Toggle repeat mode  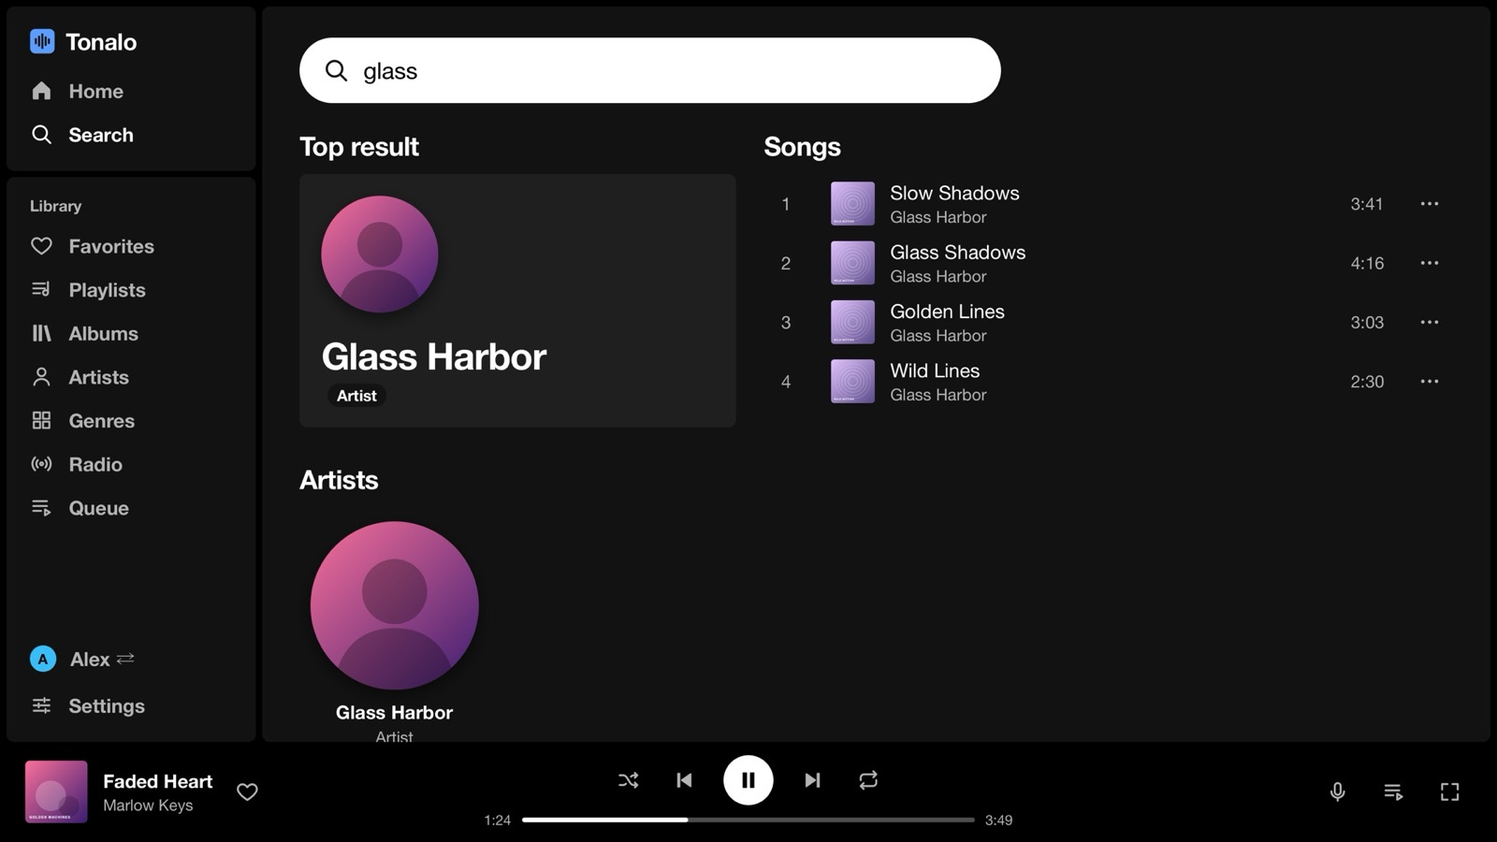[868, 780]
